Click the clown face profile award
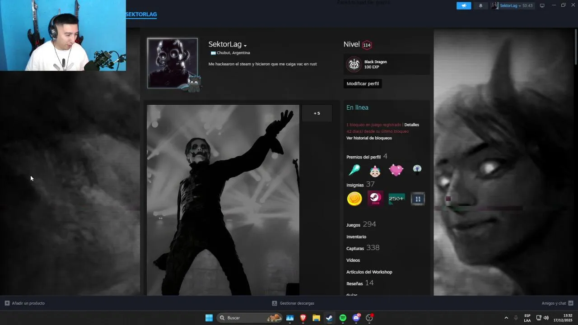The height and width of the screenshot is (325, 578). 375,171
